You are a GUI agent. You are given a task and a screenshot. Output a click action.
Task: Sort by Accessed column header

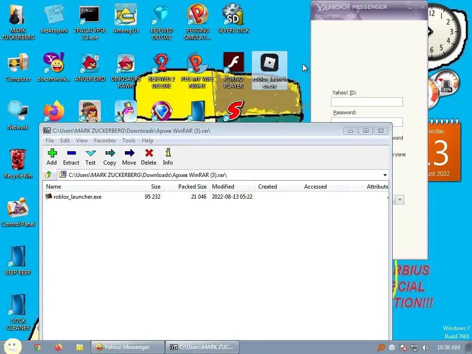(x=324, y=187)
